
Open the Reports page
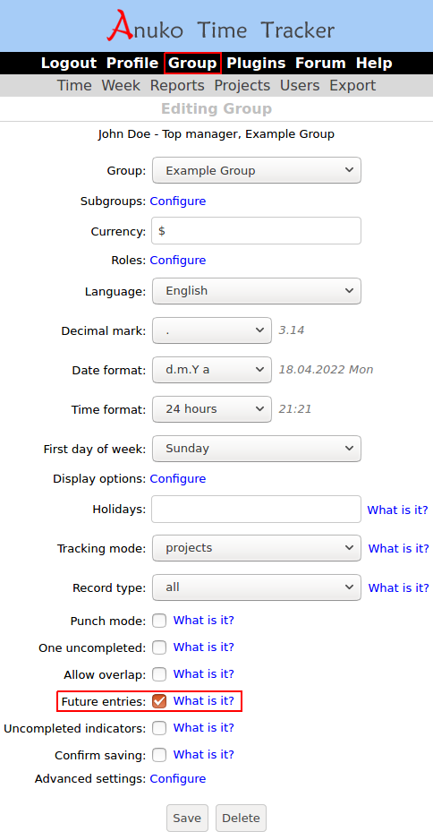tap(177, 86)
